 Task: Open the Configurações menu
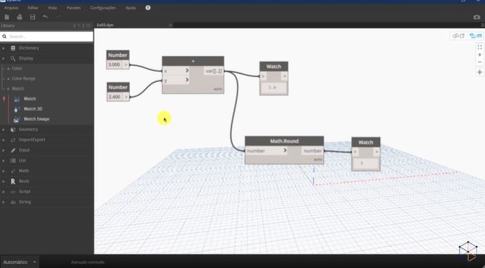(x=103, y=8)
